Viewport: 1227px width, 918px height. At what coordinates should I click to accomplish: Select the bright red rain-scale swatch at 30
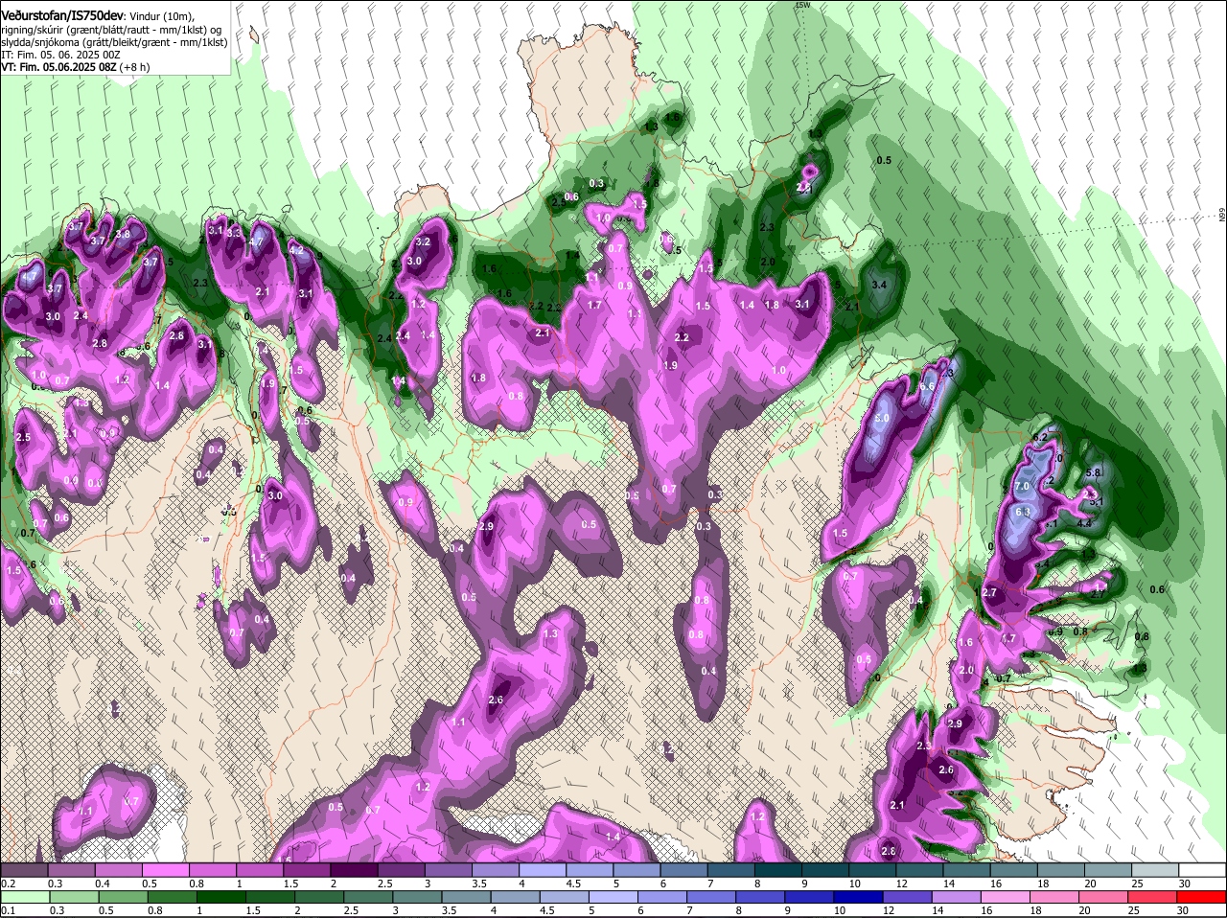pos(1202,898)
